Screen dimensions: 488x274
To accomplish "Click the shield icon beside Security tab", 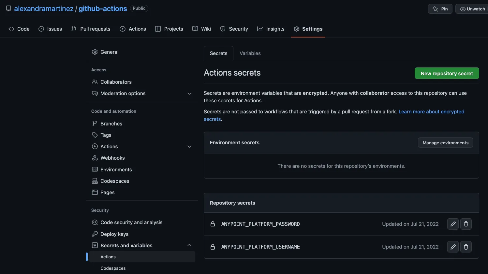I will coord(223,29).
